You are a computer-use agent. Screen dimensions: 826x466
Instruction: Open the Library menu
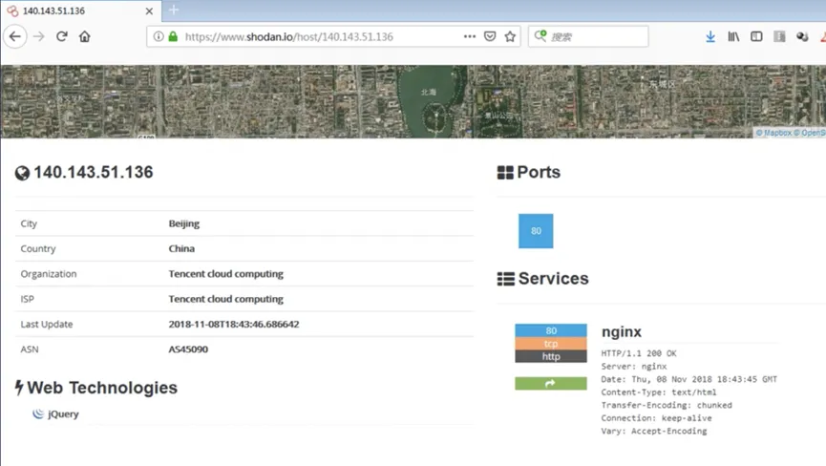coord(733,36)
